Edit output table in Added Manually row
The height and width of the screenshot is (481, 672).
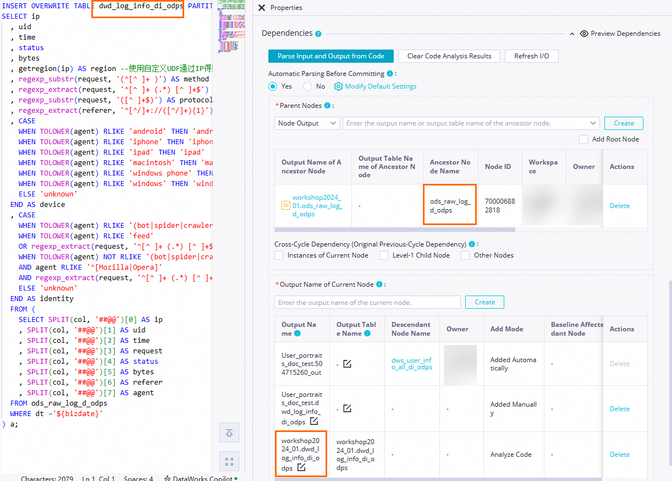pyautogui.click(x=347, y=408)
